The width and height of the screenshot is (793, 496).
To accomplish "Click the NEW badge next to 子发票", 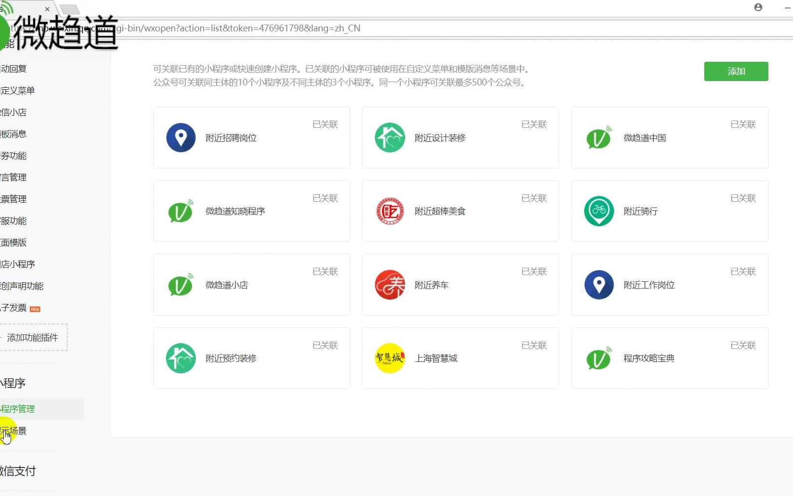I will 35,309.
